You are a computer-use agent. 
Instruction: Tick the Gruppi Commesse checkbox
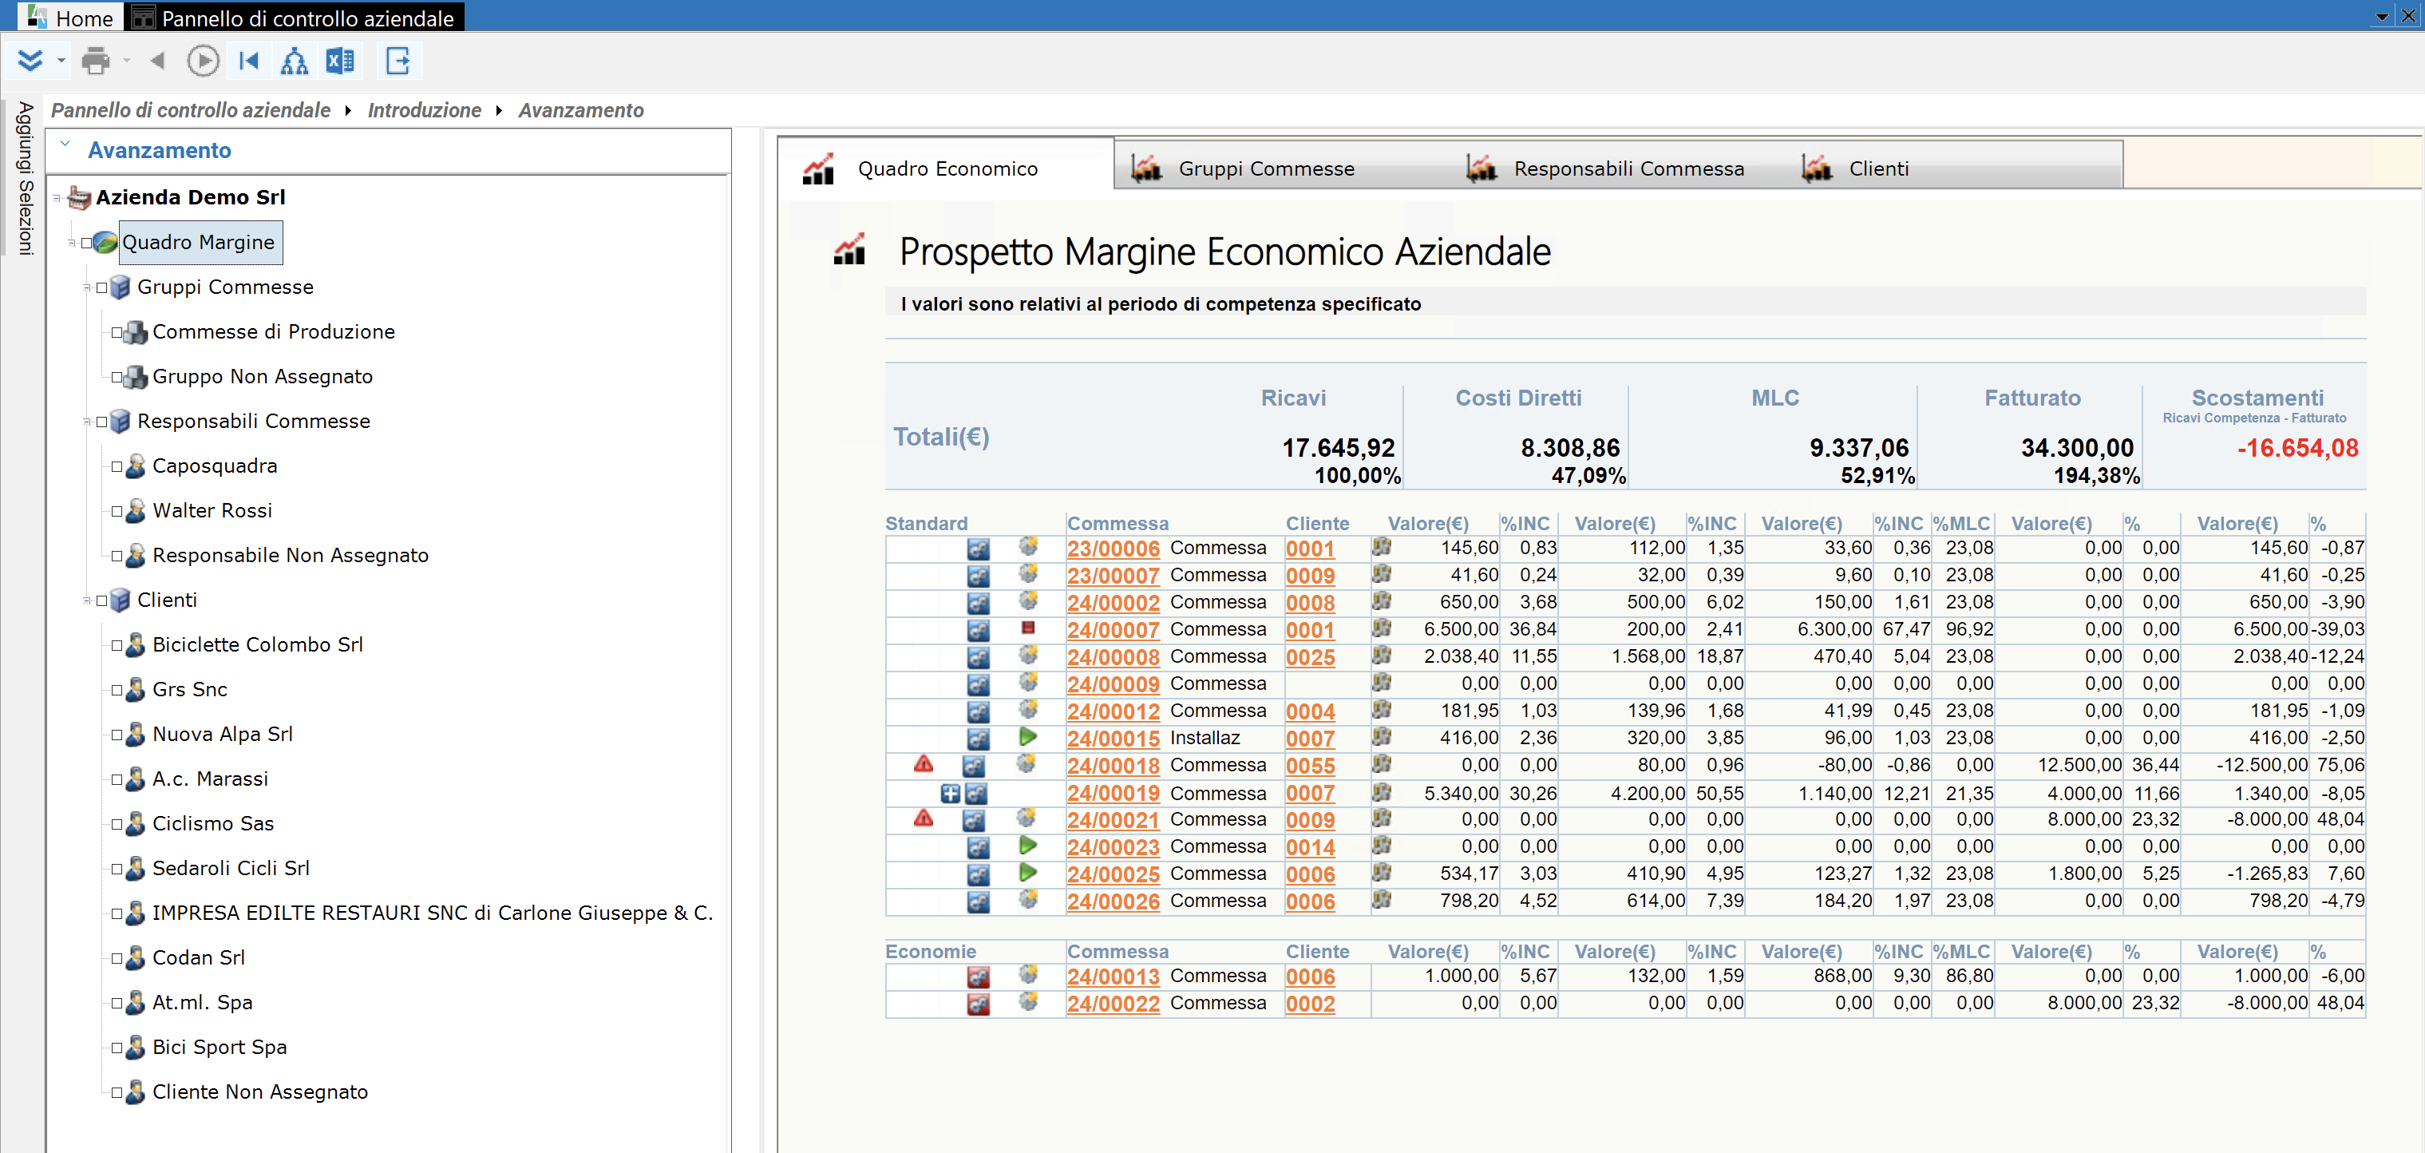(x=101, y=287)
